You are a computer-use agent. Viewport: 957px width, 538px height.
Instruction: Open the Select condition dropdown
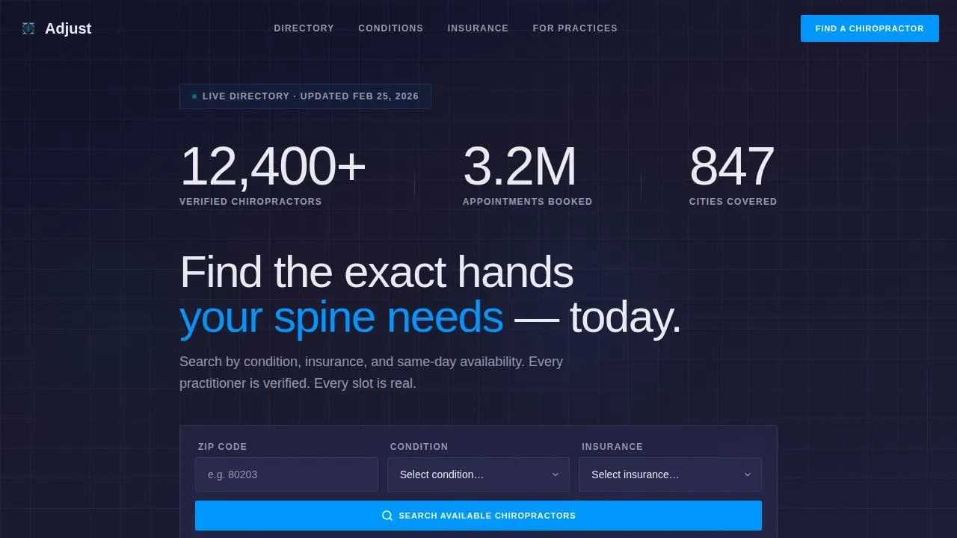(x=478, y=474)
